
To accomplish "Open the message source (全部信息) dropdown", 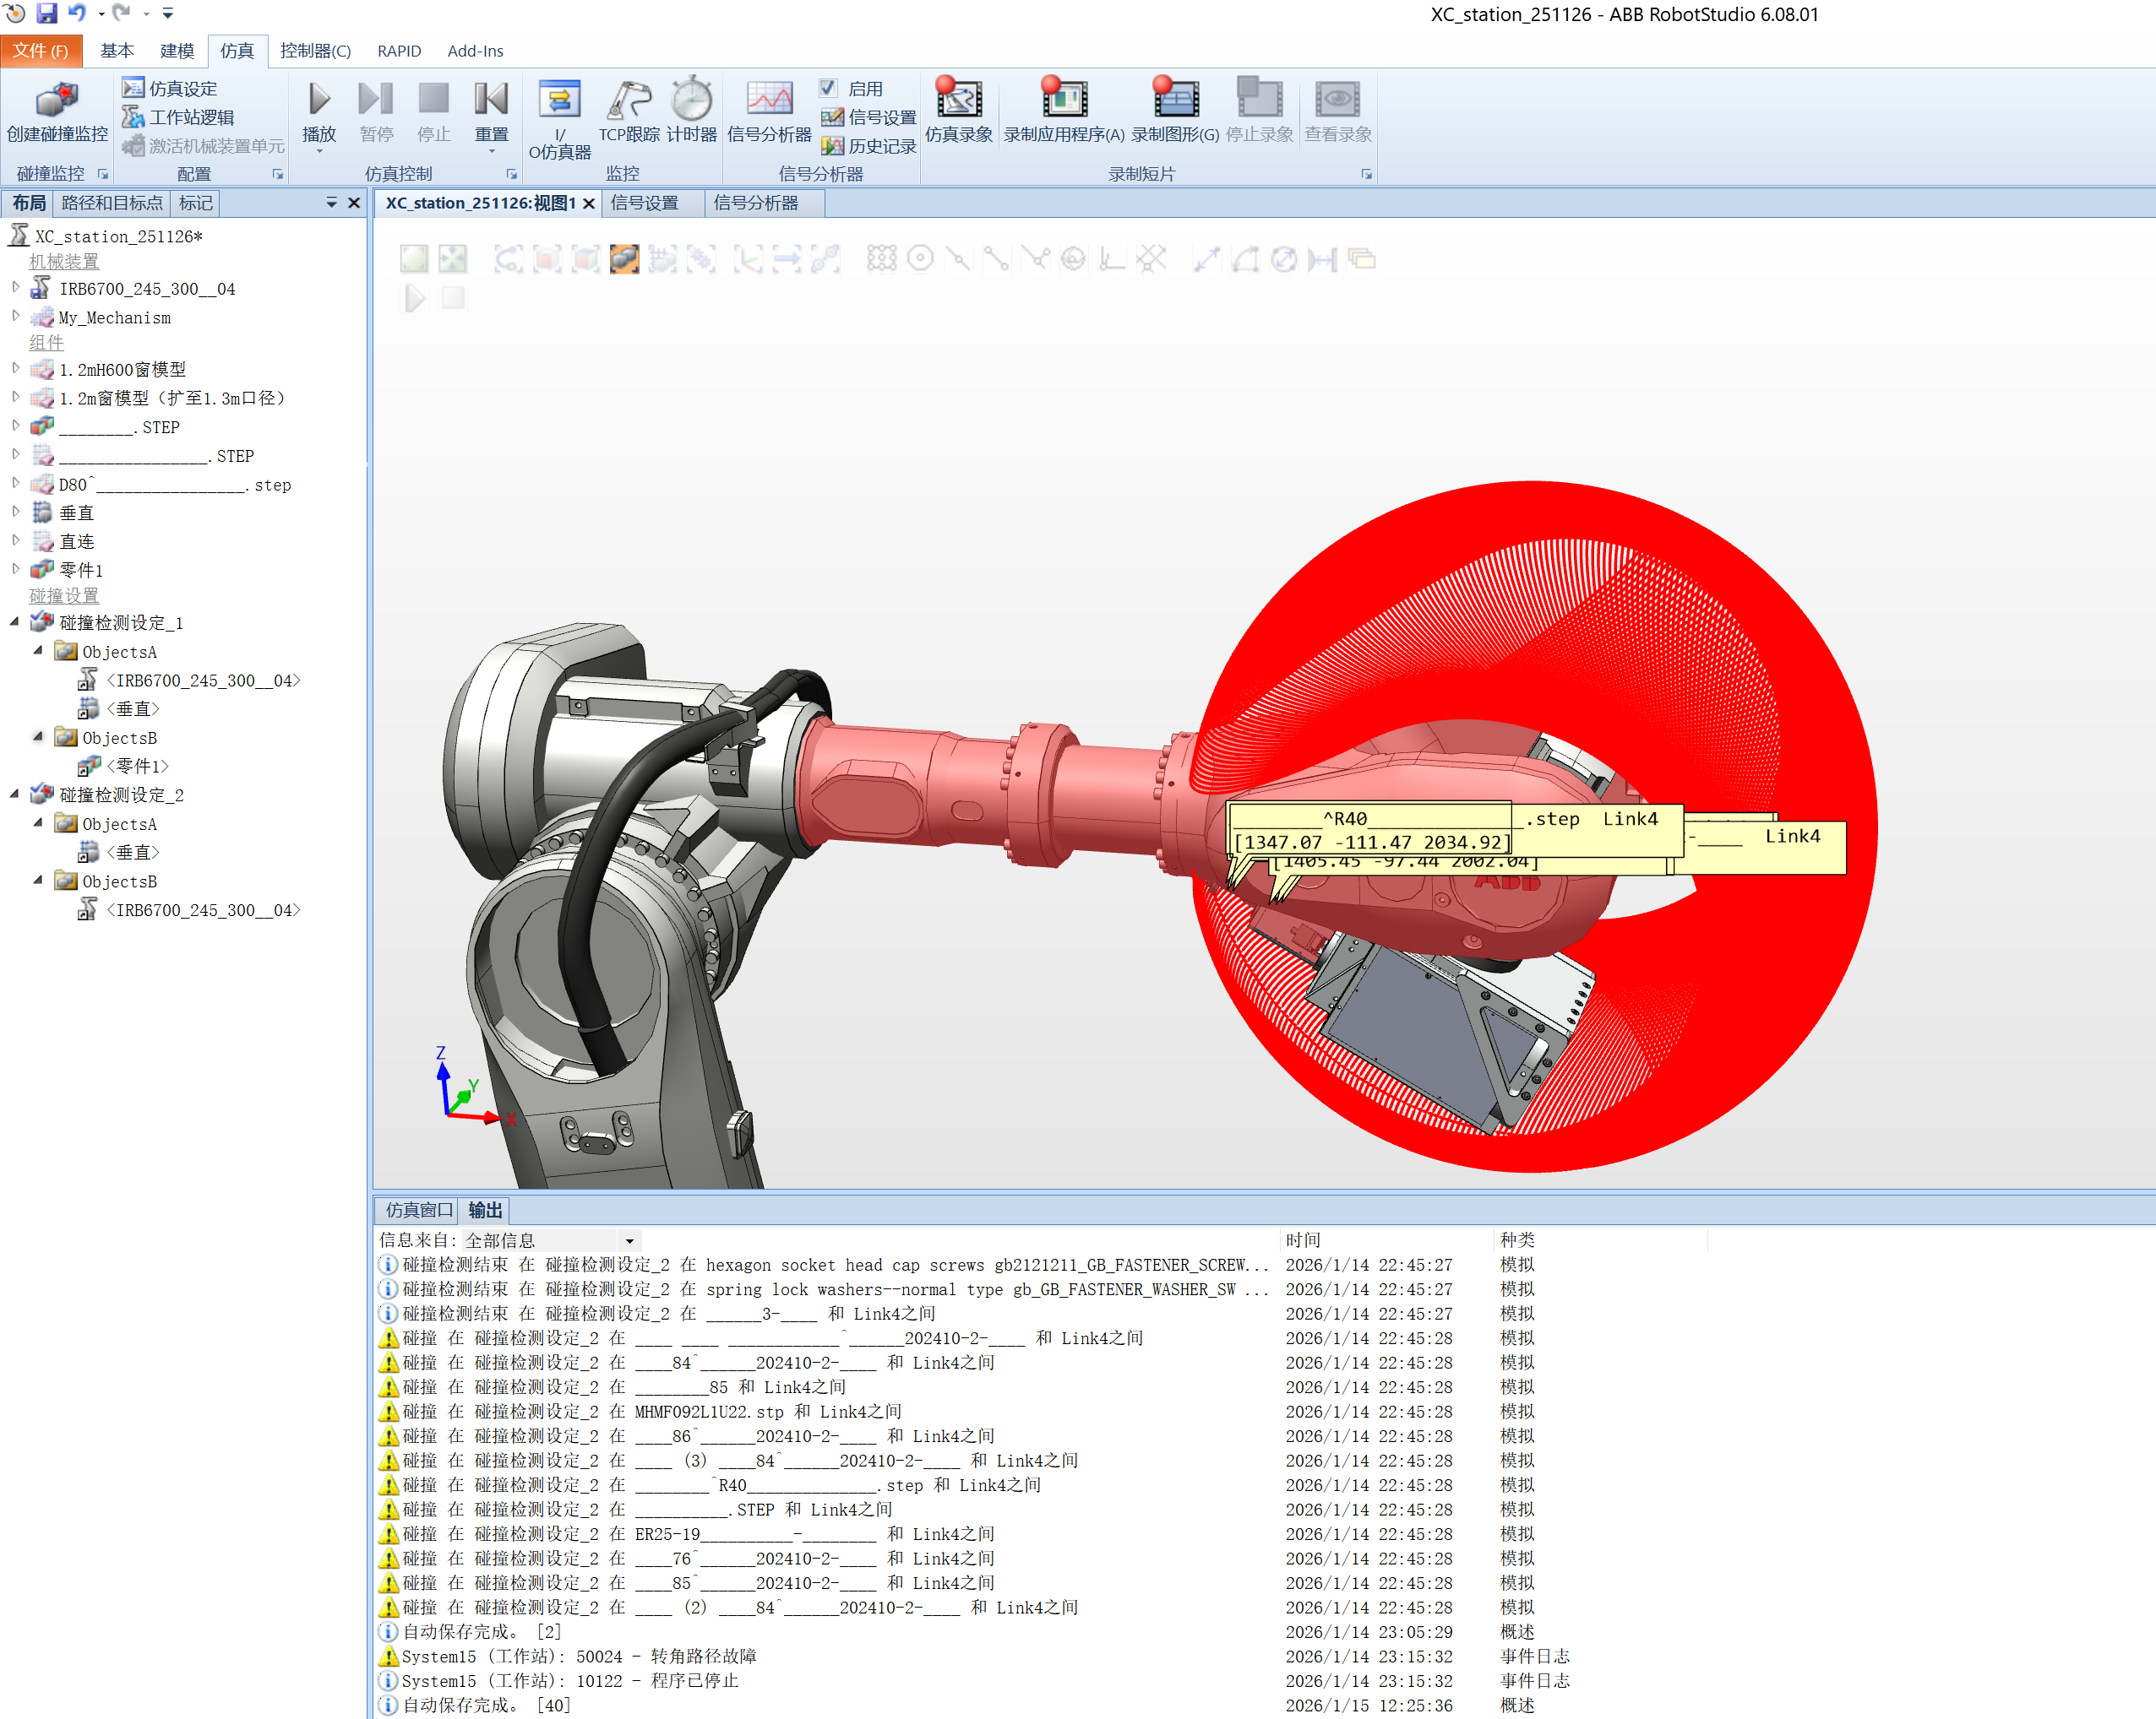I will tap(629, 1240).
